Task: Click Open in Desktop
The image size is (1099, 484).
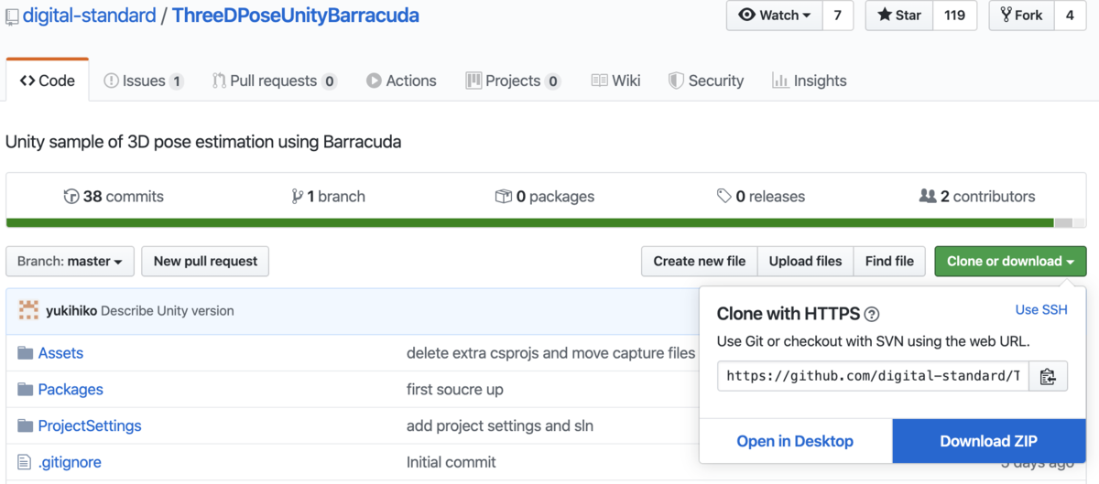Action: click(x=795, y=441)
